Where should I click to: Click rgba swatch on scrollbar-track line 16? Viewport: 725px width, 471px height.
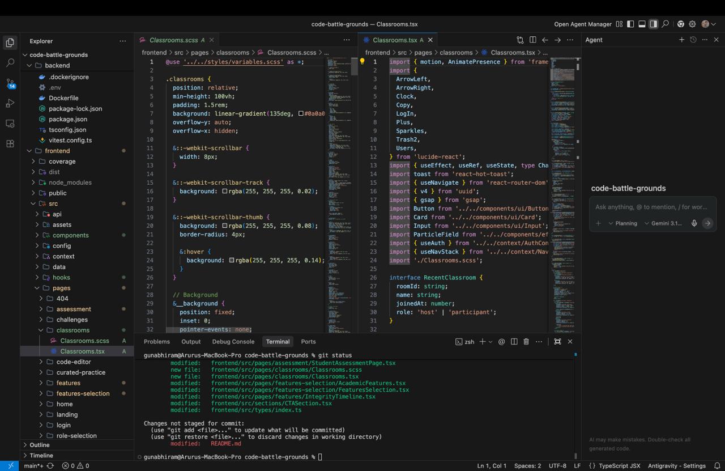click(225, 192)
